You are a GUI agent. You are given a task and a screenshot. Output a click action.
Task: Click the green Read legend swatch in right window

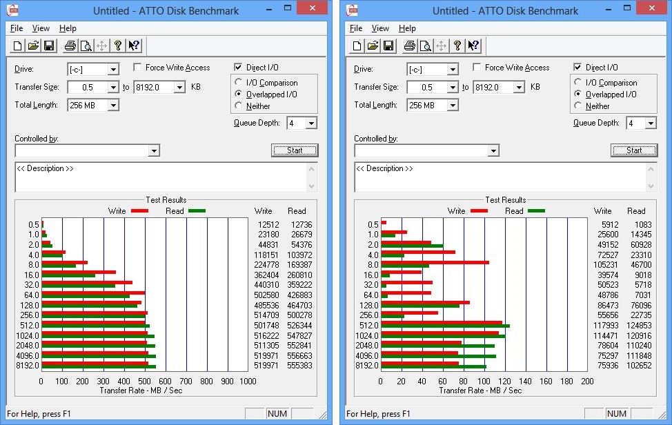point(536,211)
